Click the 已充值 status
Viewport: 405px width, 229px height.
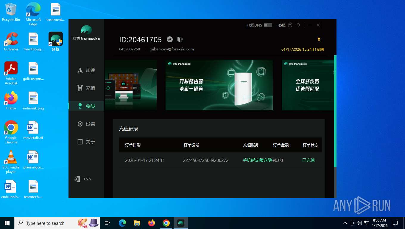click(309, 160)
